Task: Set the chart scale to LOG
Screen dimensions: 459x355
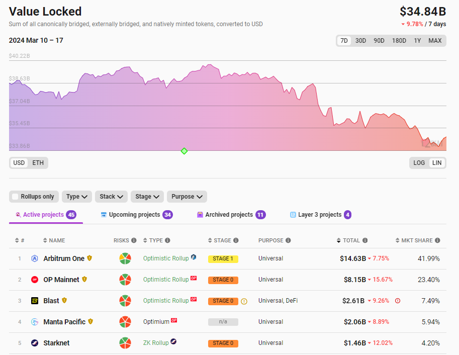Action: (419, 163)
